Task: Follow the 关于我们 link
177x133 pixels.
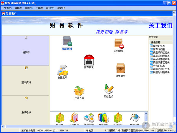Action: tap(160, 25)
